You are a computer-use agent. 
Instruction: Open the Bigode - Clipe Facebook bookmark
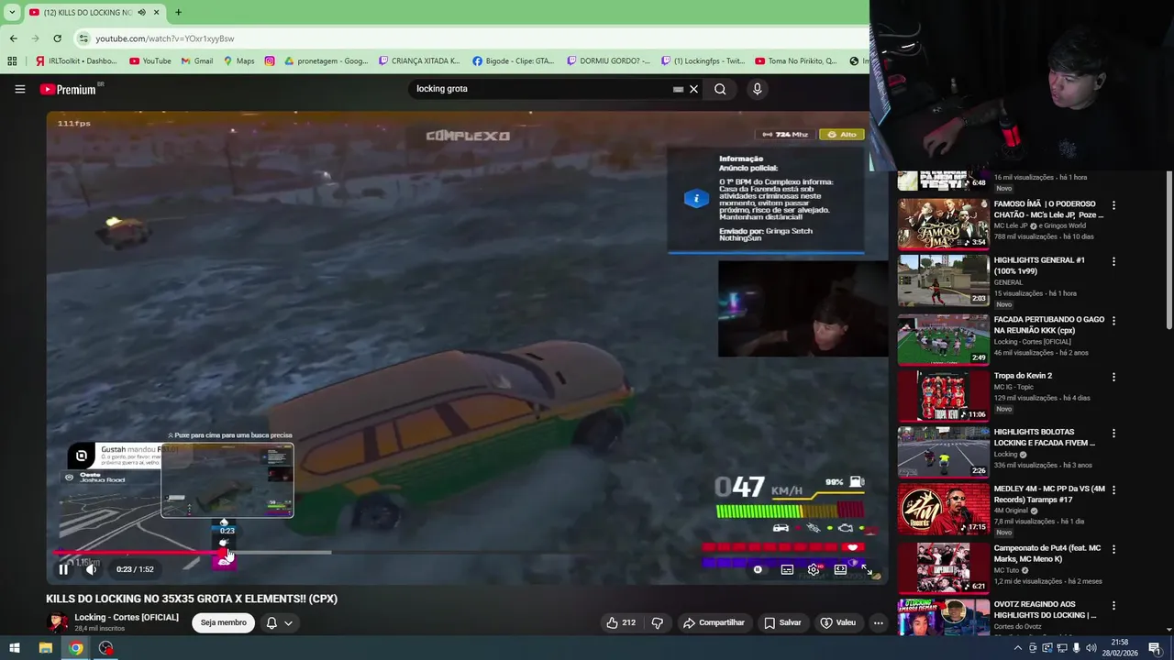point(514,61)
